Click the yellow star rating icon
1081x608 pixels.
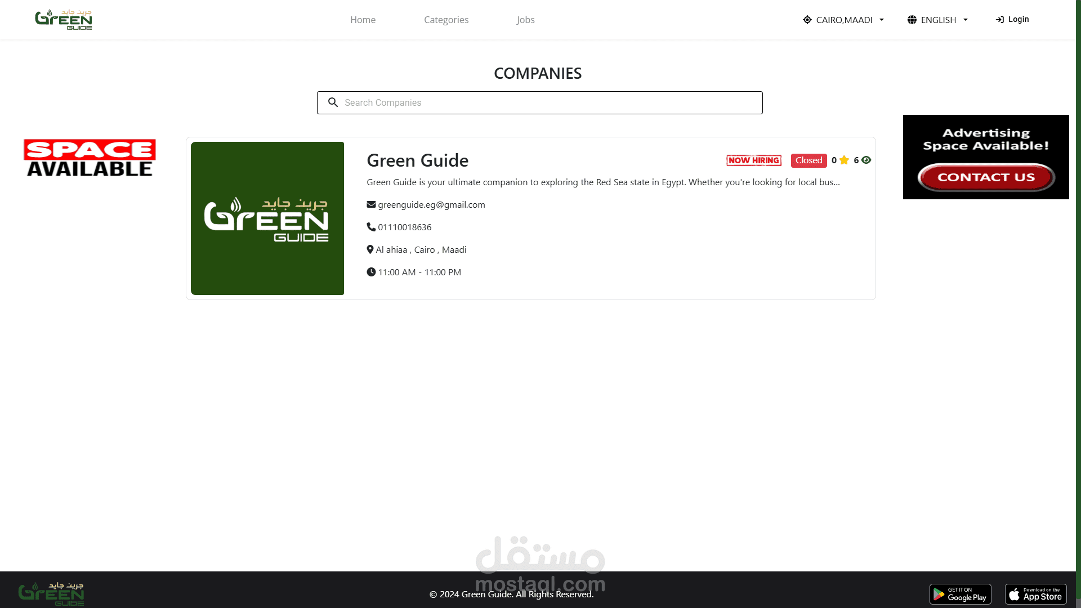844,160
